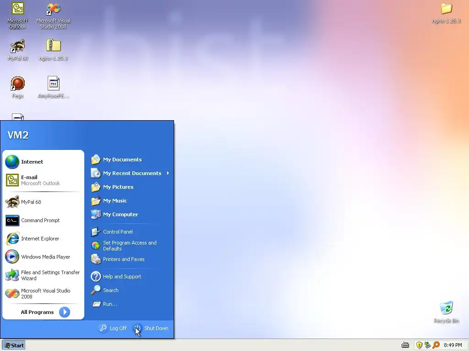Open My Music folder

tap(130, 201)
